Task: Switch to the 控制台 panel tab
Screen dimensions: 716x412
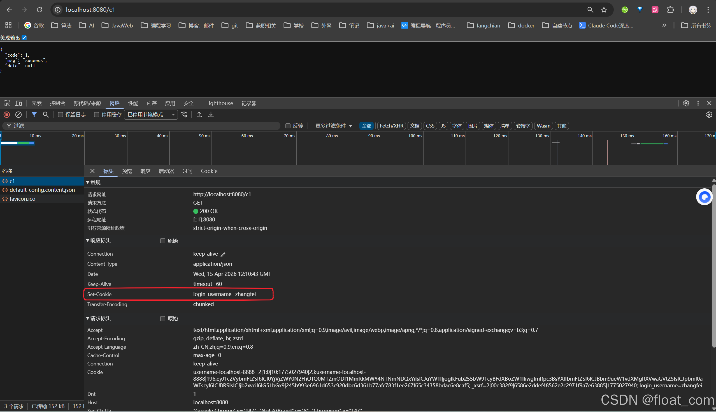Action: click(57, 103)
